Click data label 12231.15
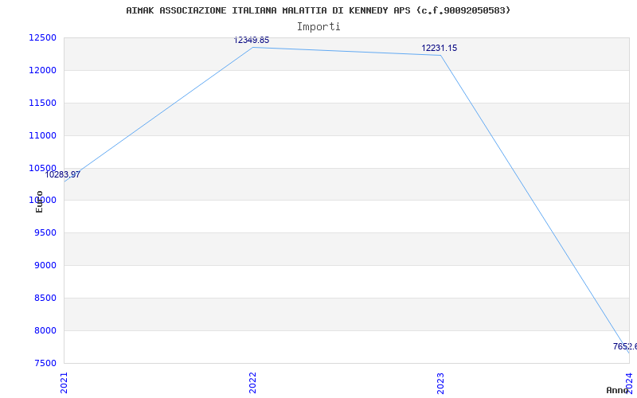This screenshot has height=398, width=637. (x=440, y=48)
